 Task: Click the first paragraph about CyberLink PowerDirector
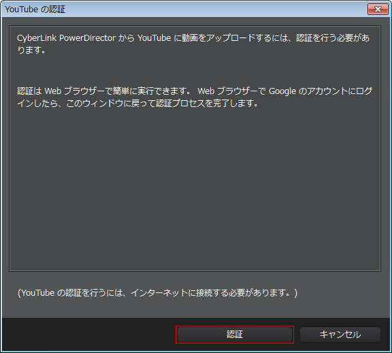[193, 44]
